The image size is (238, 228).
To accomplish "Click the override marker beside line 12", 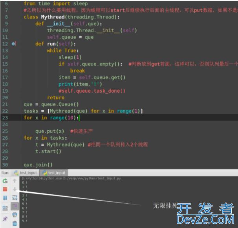I will [14, 44].
